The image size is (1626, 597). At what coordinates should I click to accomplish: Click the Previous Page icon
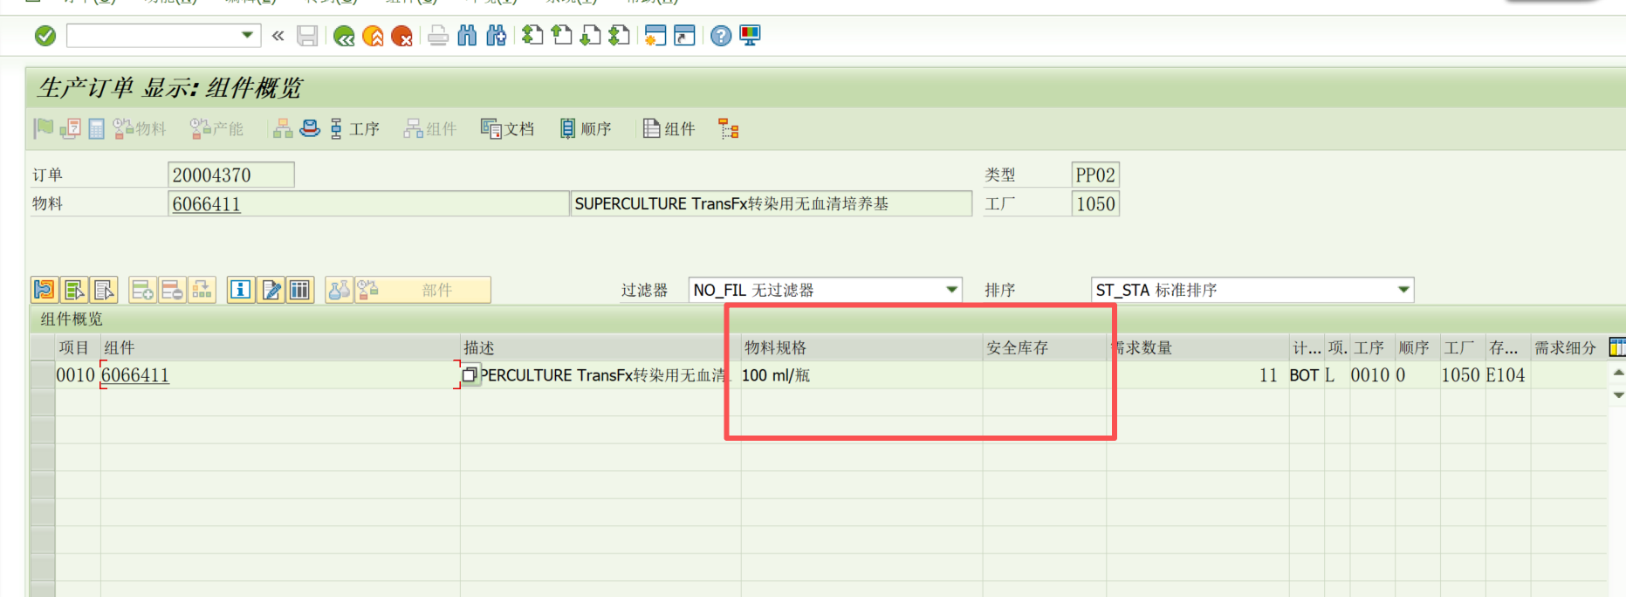pos(562,36)
